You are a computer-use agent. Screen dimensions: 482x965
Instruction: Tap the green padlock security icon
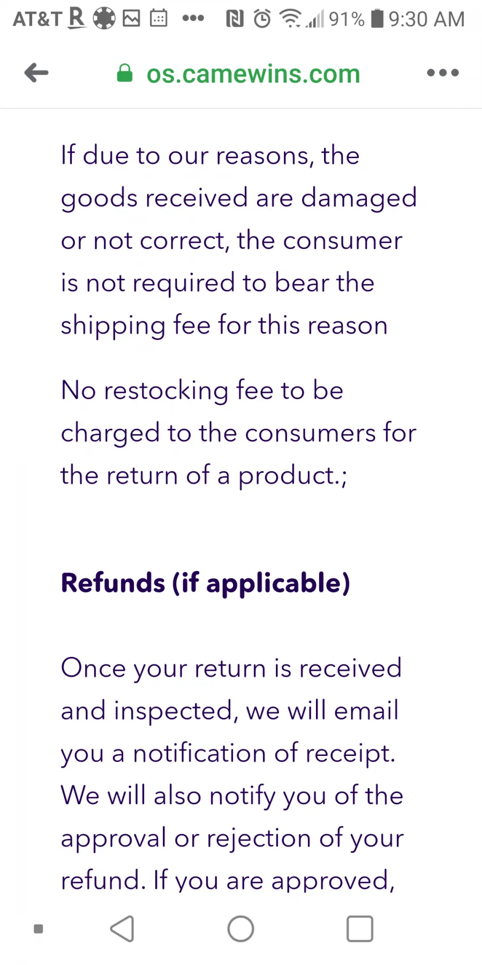tap(125, 73)
